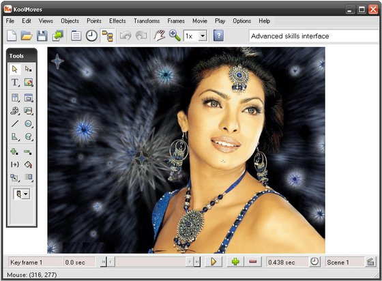Click the 0.438 sec duration field
The height and width of the screenshot is (281, 382).
286,263
